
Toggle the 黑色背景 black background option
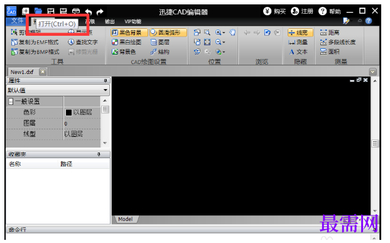point(129,33)
